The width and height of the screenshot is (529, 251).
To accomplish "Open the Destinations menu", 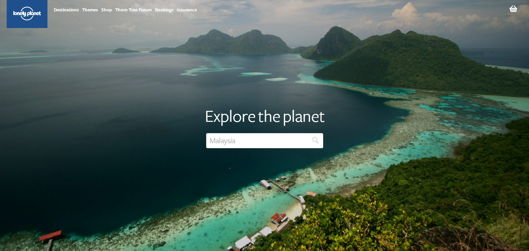I will [66, 10].
